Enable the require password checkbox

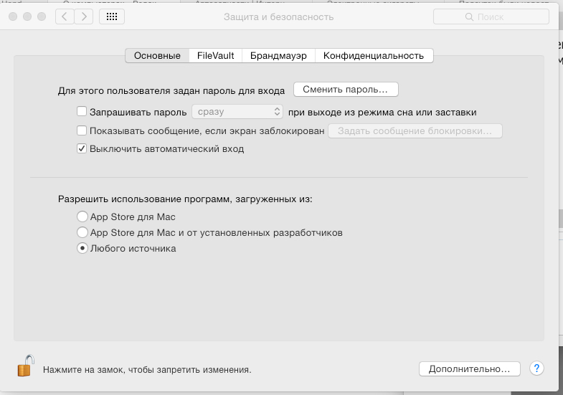82,112
